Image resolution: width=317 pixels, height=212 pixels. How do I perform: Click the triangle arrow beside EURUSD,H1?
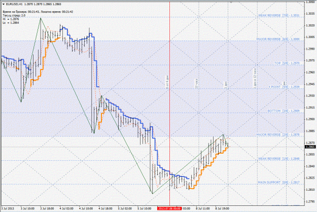[4, 4]
